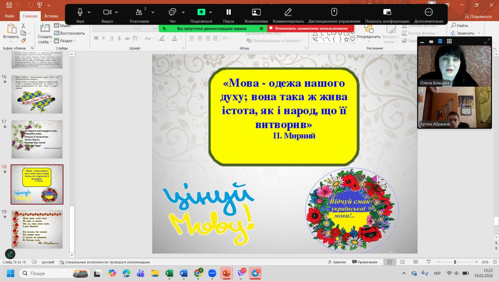Click the Zoom share screen icon
This screenshot has width=499, height=281.
(201, 12)
